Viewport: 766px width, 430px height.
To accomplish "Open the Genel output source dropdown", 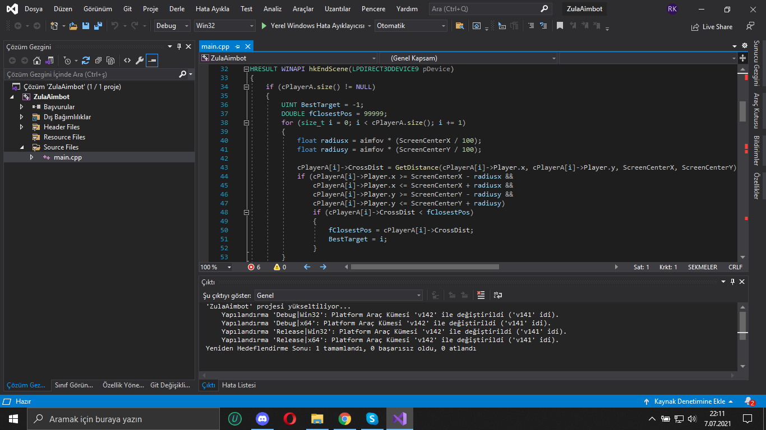I will pyautogui.click(x=339, y=295).
